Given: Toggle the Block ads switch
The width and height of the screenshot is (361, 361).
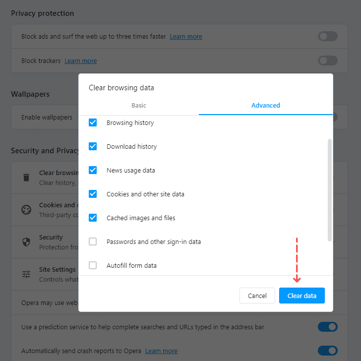Looking at the screenshot, I should (x=327, y=36).
